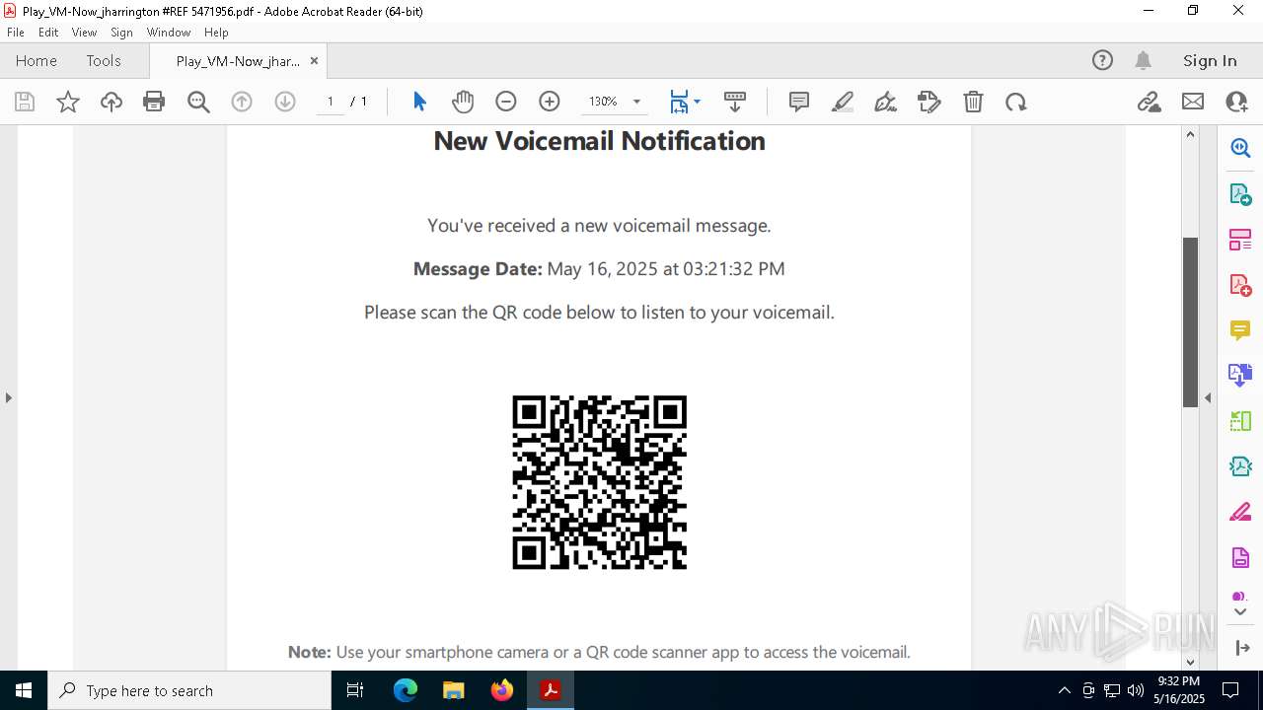Open the Edit menu

coord(48,33)
